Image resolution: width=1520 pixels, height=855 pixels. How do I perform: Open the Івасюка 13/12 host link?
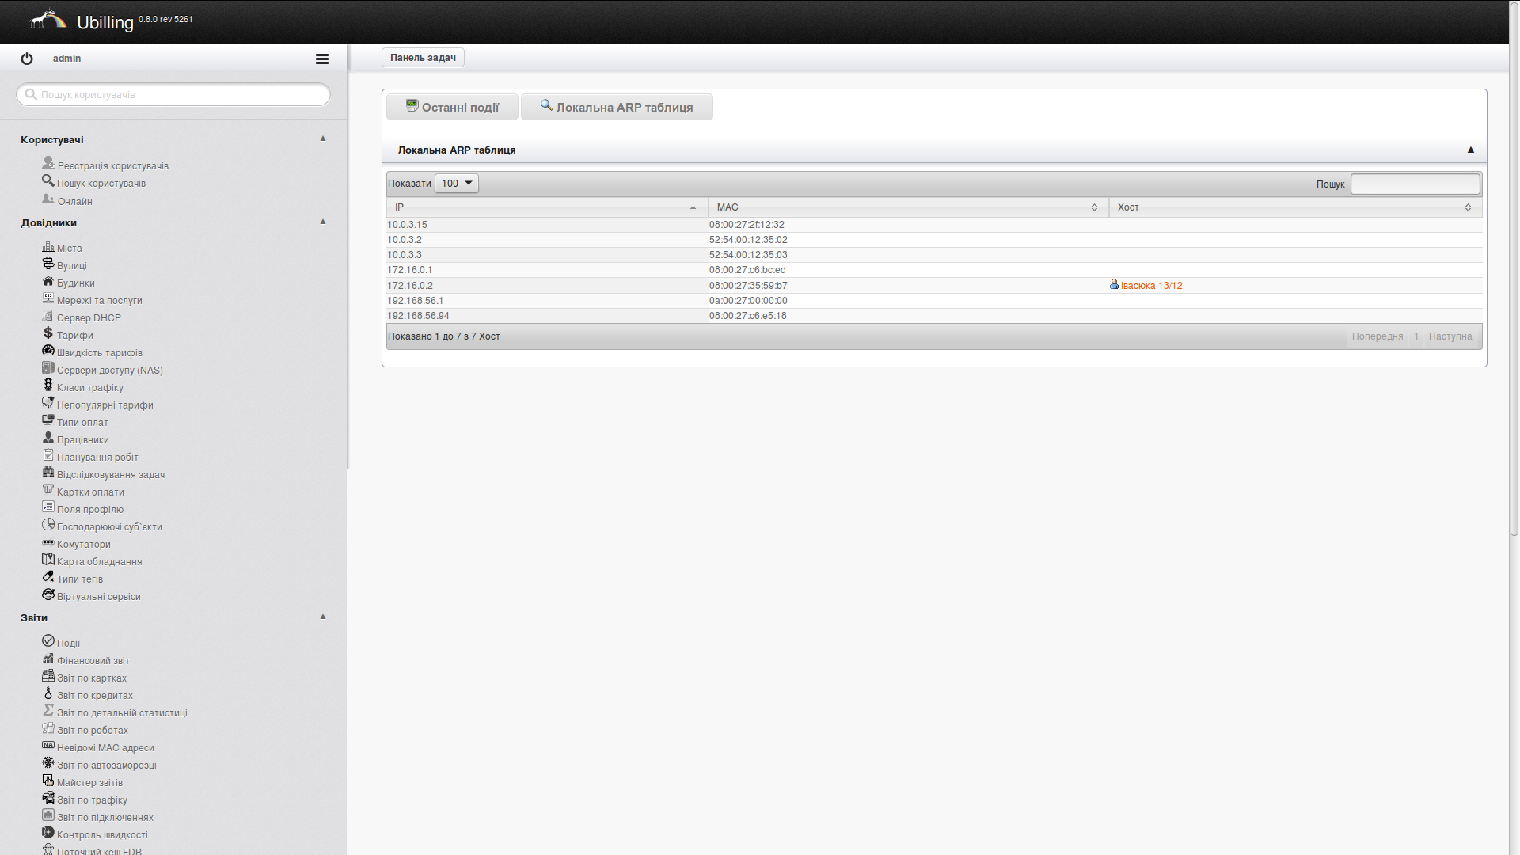1151,286
